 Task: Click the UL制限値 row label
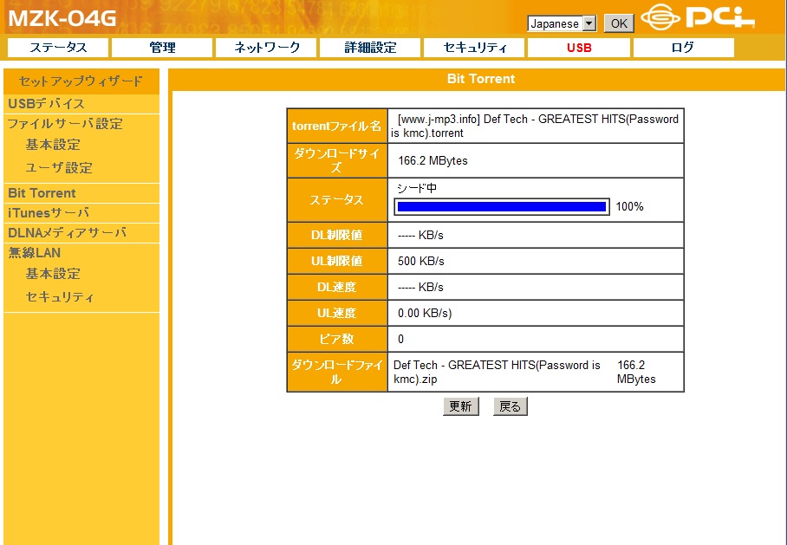tap(337, 261)
